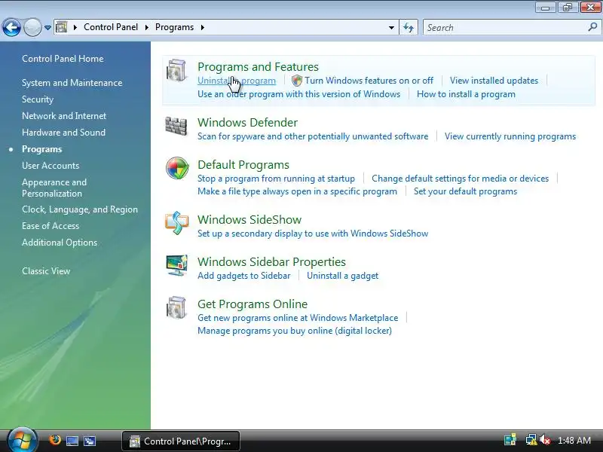Click the Switch between windows quick launch icon
The height and width of the screenshot is (452, 603).
click(90, 441)
